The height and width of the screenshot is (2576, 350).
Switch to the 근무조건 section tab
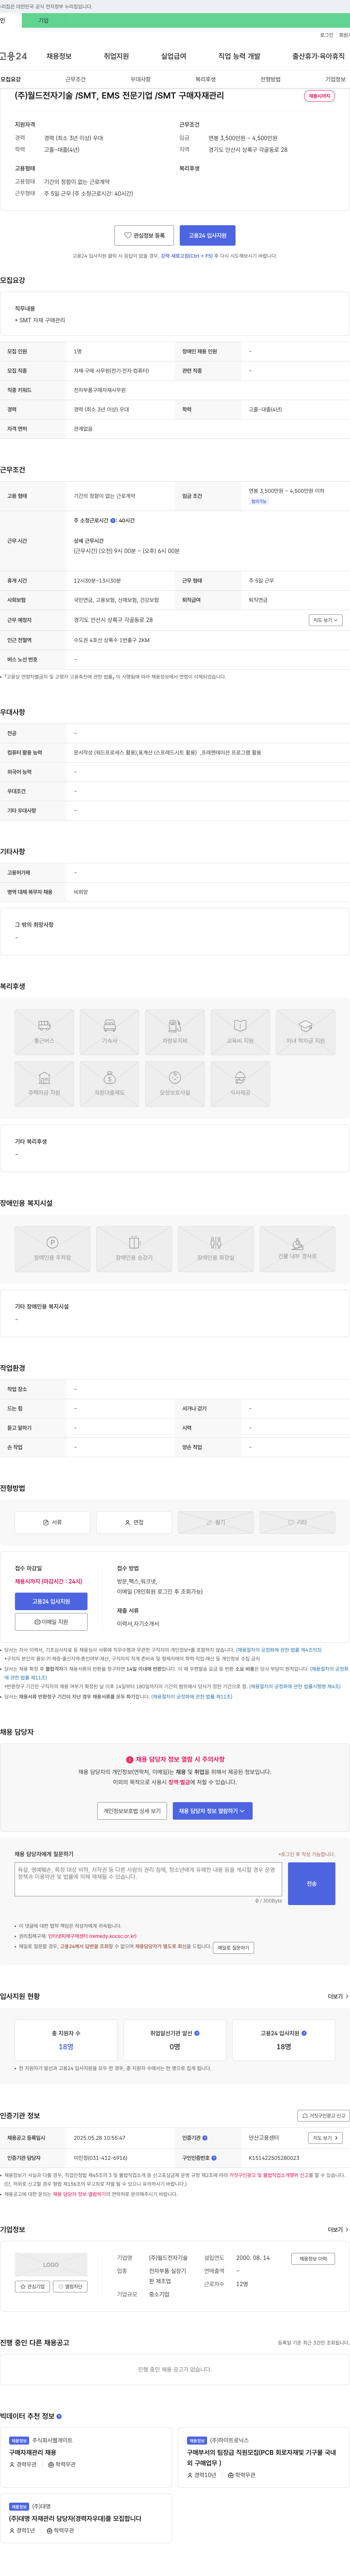(75, 79)
